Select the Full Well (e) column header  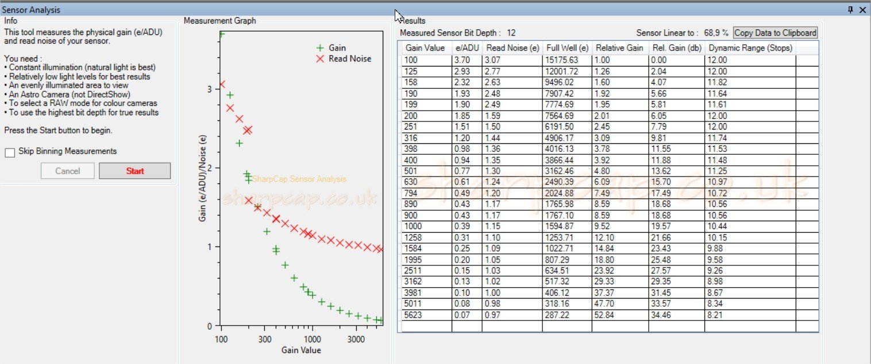[x=567, y=48]
